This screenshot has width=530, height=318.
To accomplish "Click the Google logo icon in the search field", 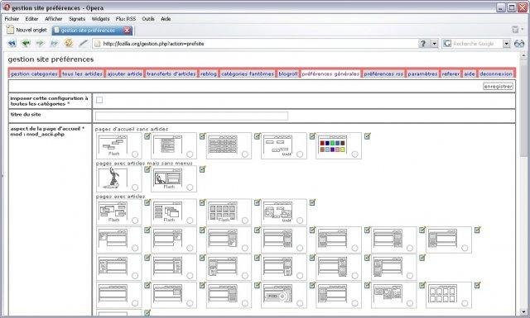I will tap(447, 44).
